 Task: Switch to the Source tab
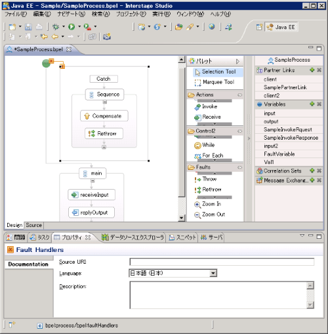33,225
